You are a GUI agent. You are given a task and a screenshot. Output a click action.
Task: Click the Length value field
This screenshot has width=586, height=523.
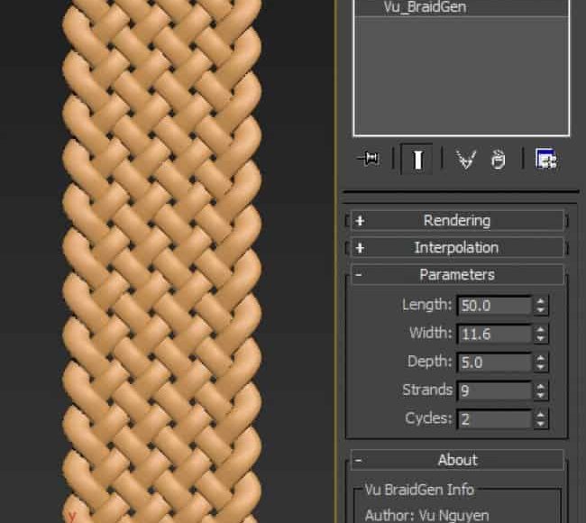(x=493, y=306)
